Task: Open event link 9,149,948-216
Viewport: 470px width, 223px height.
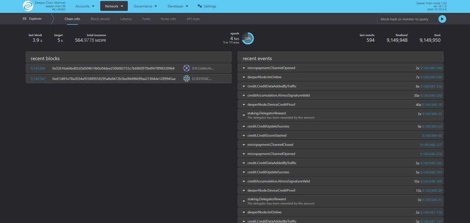Action: [431, 154]
